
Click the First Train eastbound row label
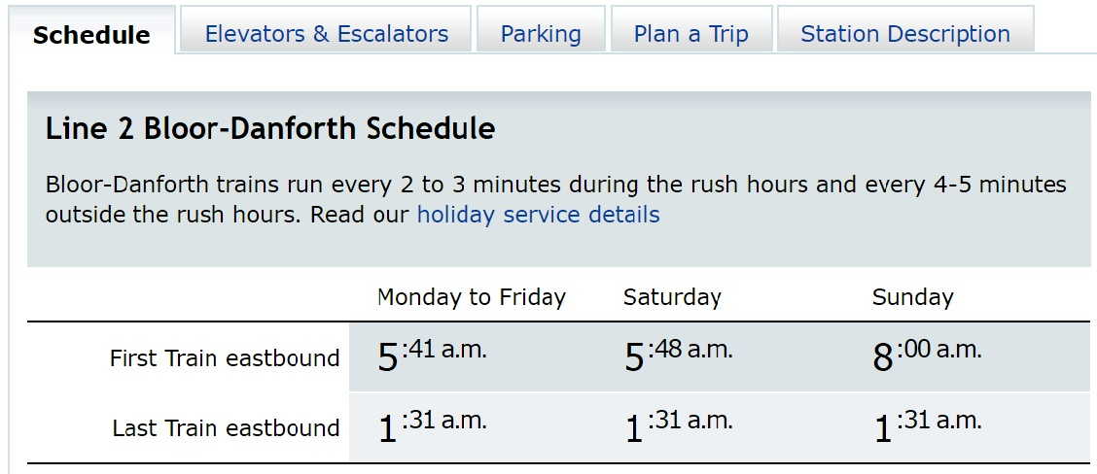[225, 358]
